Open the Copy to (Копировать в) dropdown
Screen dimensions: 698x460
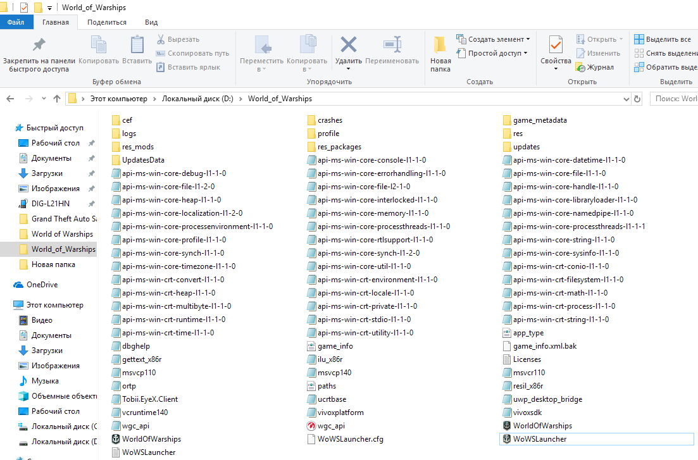(307, 65)
